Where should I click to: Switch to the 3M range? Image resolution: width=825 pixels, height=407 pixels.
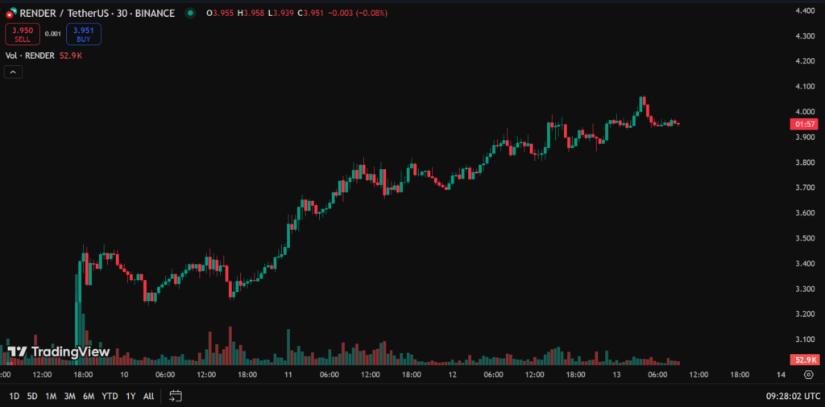click(69, 396)
